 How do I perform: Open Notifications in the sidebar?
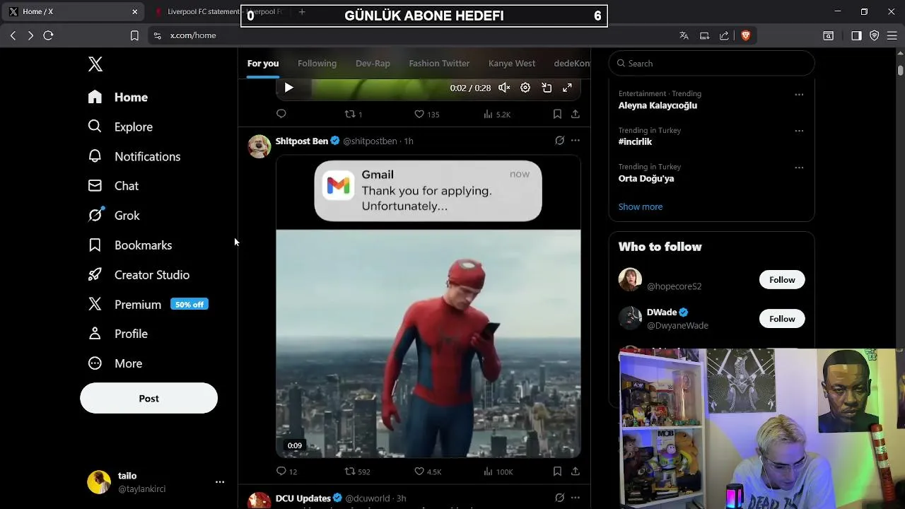pyautogui.click(x=134, y=156)
